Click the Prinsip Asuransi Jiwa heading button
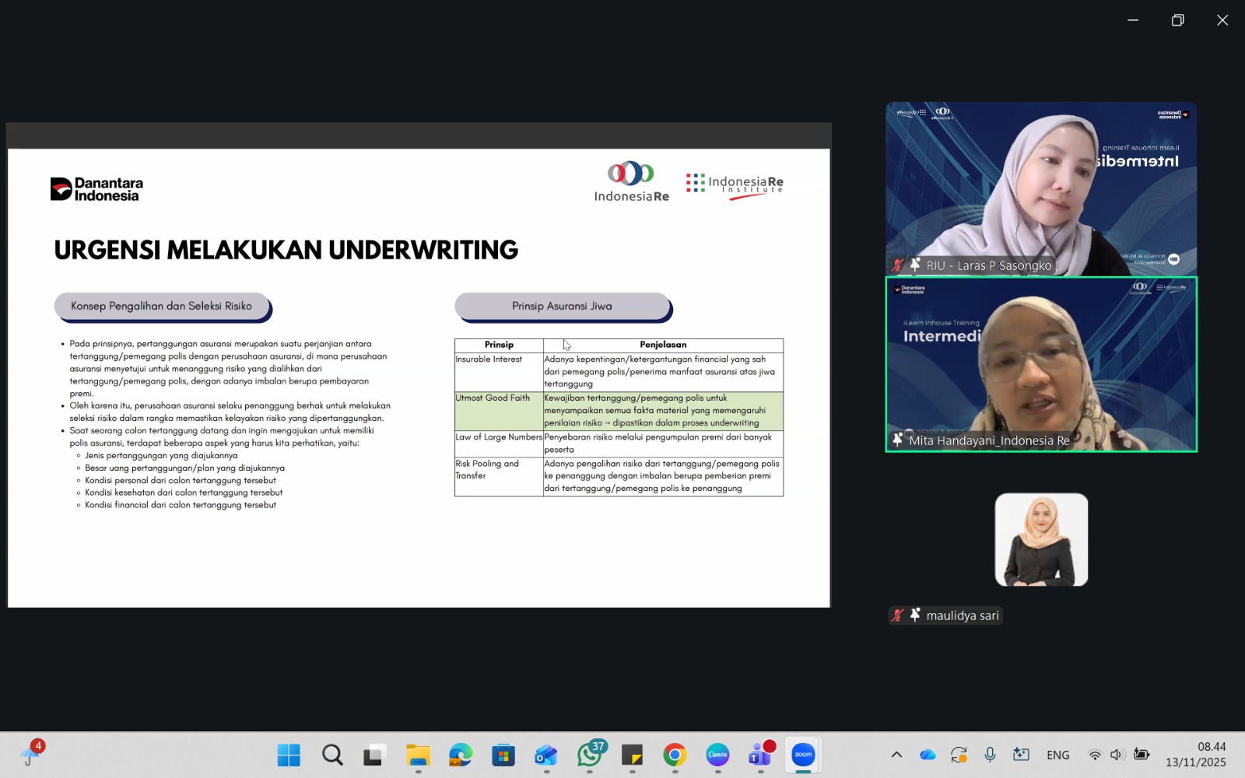The height and width of the screenshot is (778, 1245). click(562, 306)
